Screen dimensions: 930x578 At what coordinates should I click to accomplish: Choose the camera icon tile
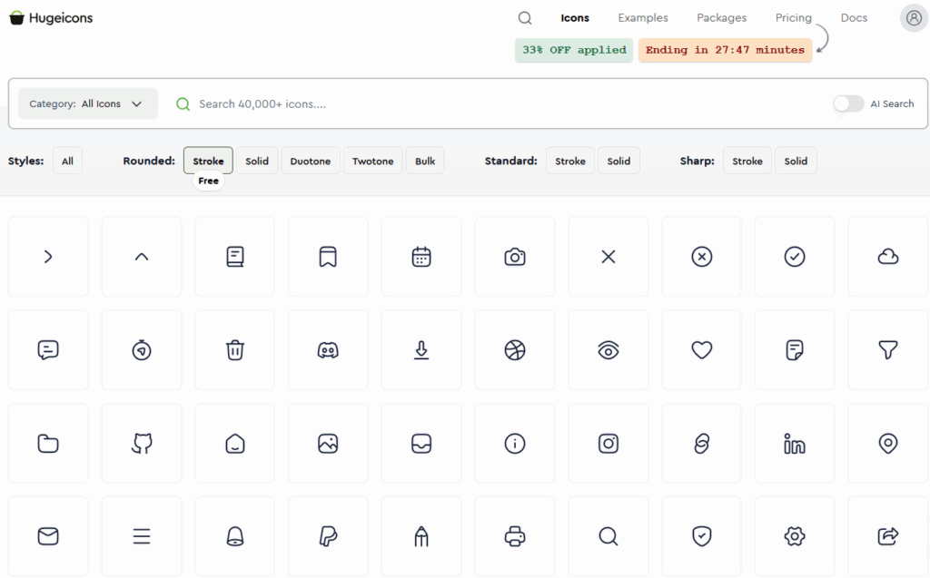515,257
